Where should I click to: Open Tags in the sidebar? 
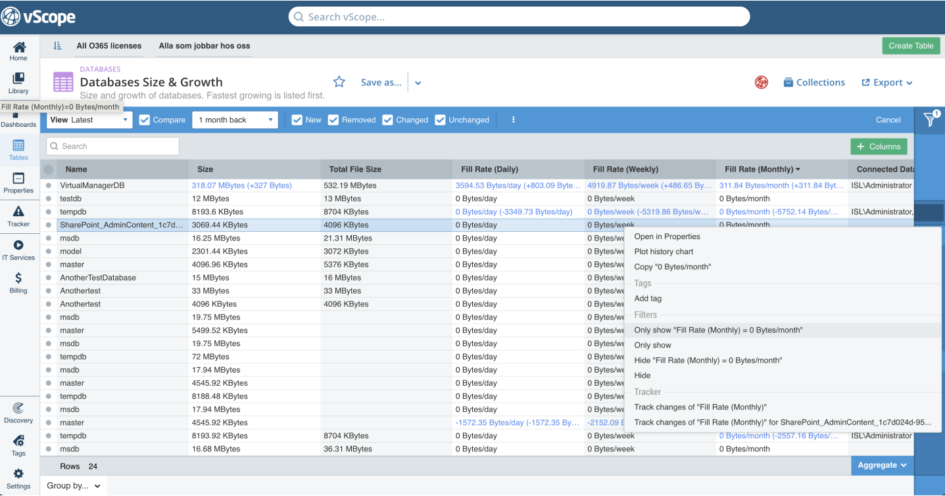(x=18, y=445)
